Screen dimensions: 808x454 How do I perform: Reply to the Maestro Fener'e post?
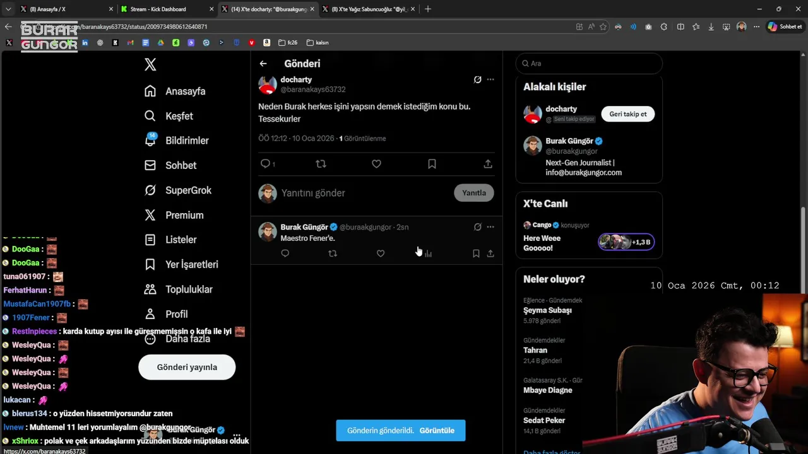[285, 253]
